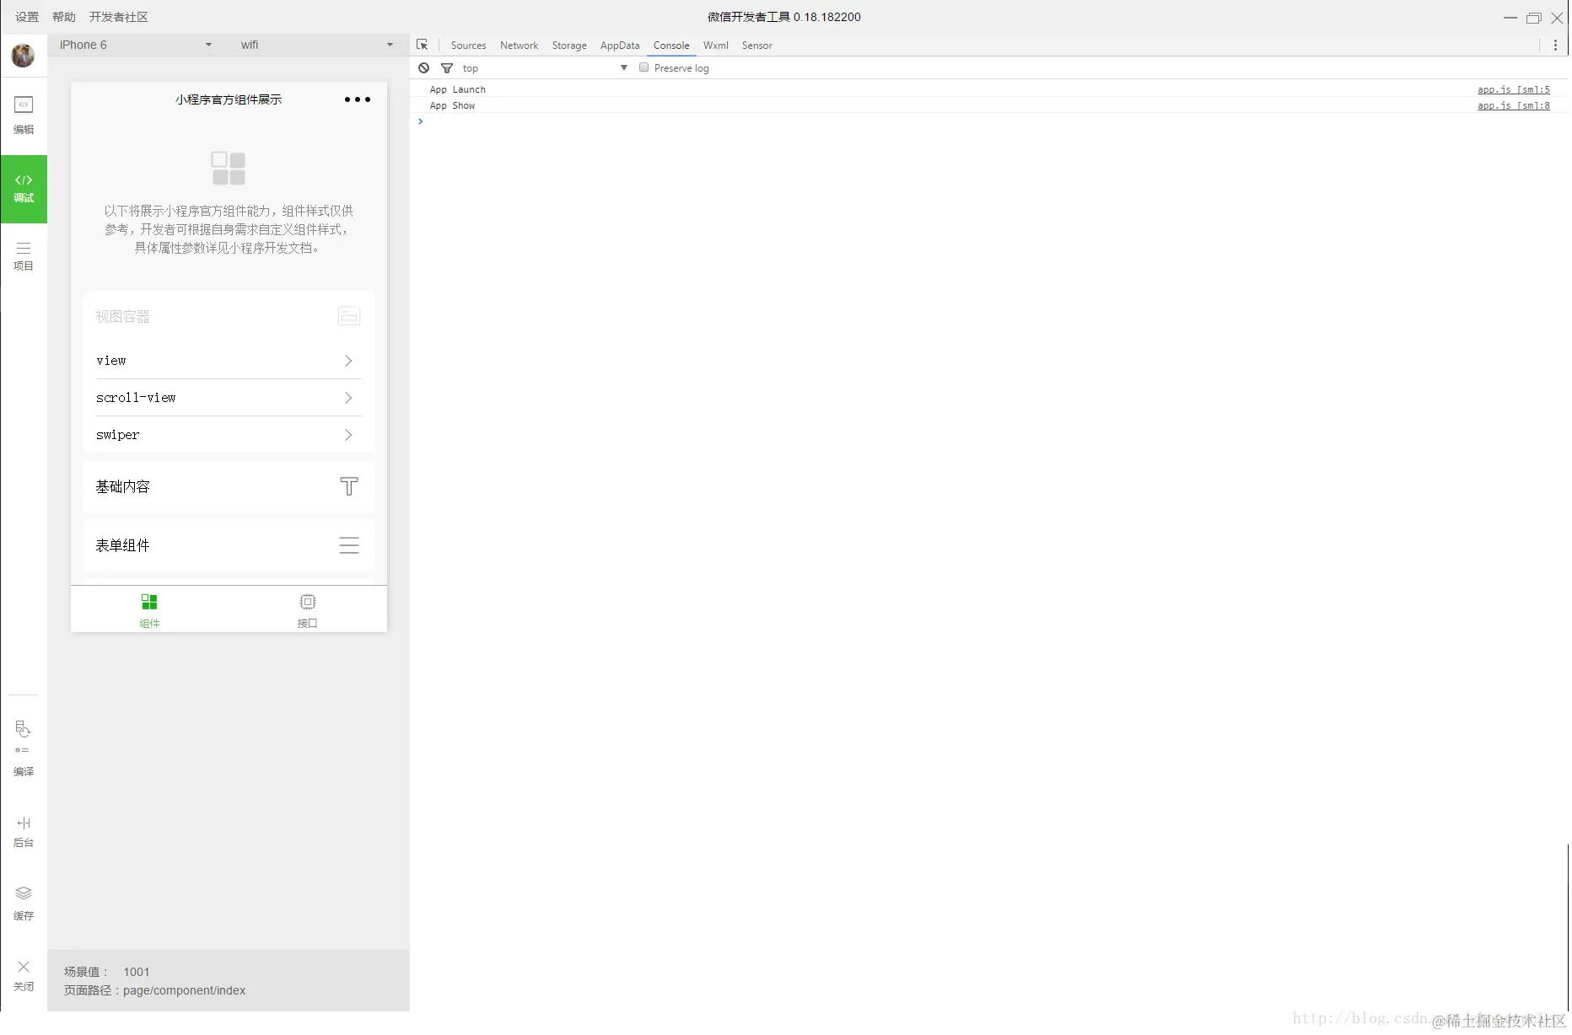Click the component grid logo icon
This screenshot has height=1035, width=1572.
click(229, 169)
